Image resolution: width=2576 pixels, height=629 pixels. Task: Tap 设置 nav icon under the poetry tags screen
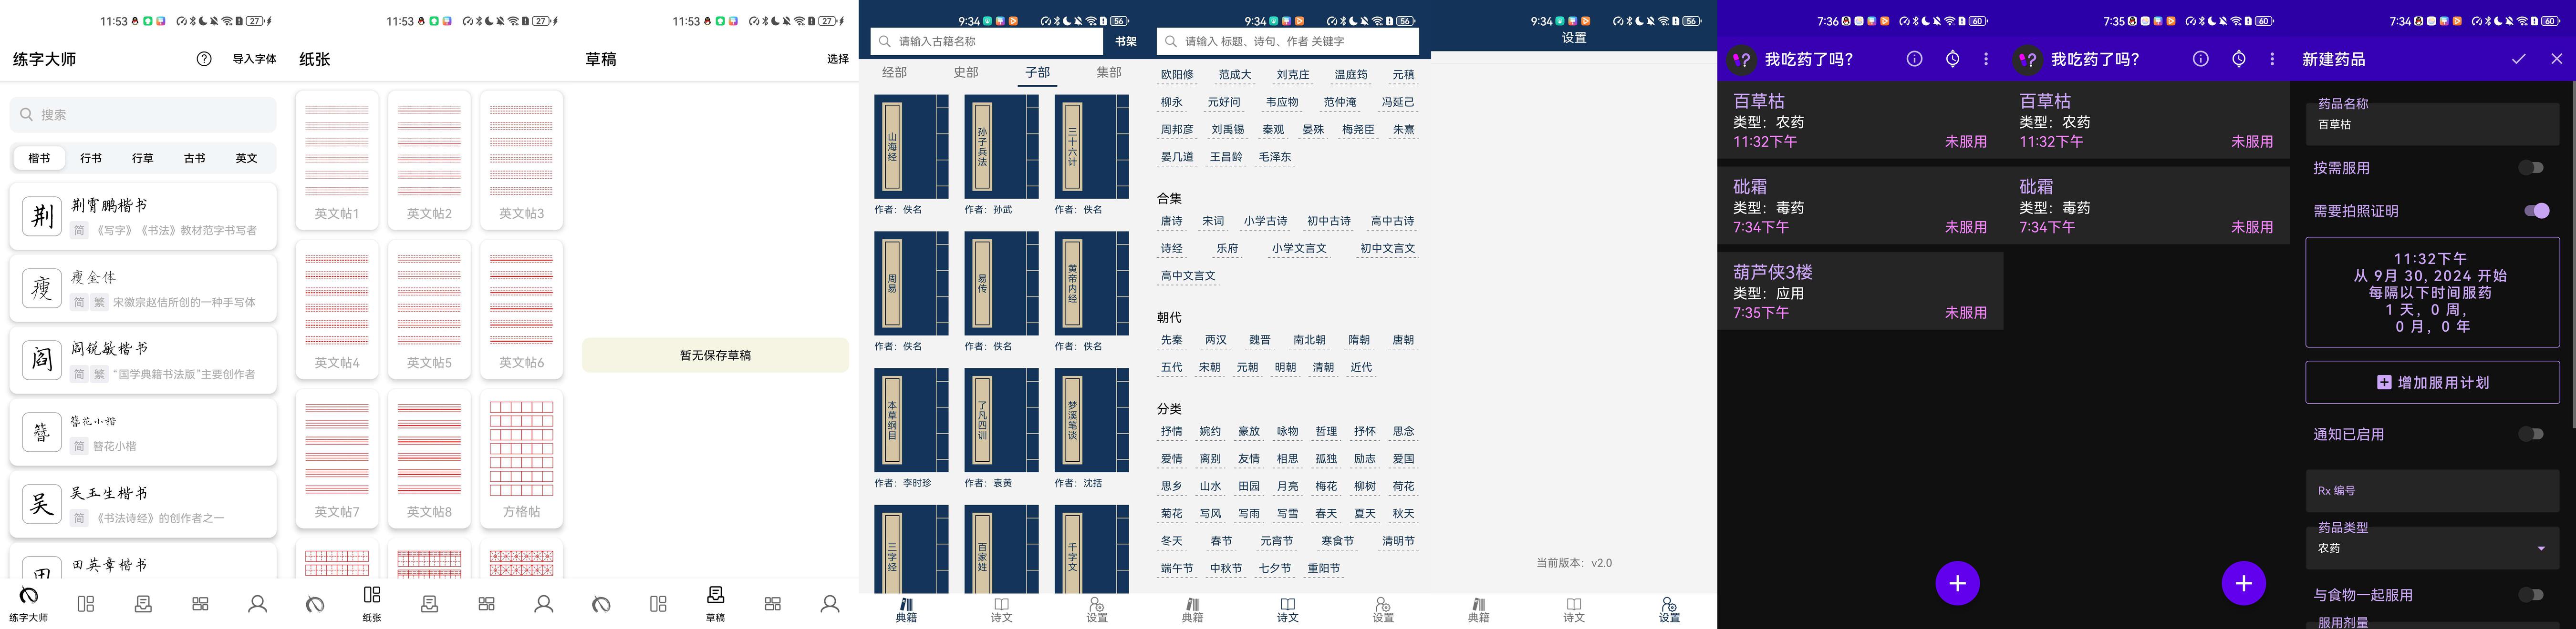point(1383,610)
